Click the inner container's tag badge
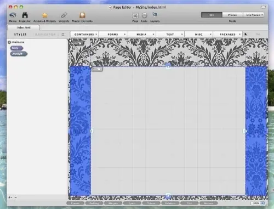The image size is (274, 209). point(97,69)
